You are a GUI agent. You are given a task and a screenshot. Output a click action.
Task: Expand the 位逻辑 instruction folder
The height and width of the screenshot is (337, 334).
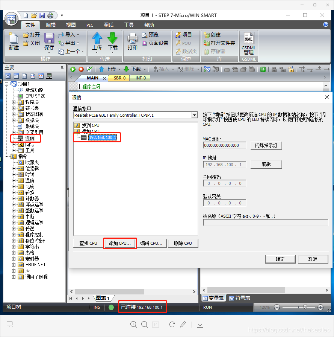[14, 168]
